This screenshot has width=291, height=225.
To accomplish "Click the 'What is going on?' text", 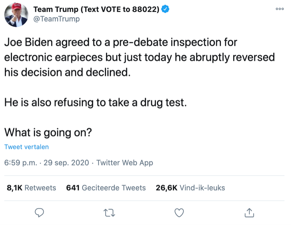I will pos(48,132).
